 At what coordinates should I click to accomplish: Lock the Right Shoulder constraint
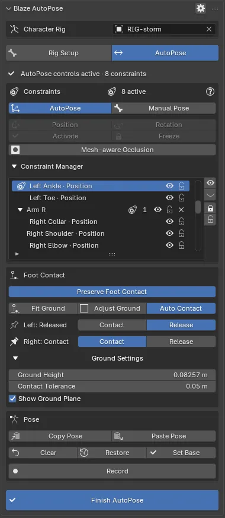point(181,233)
